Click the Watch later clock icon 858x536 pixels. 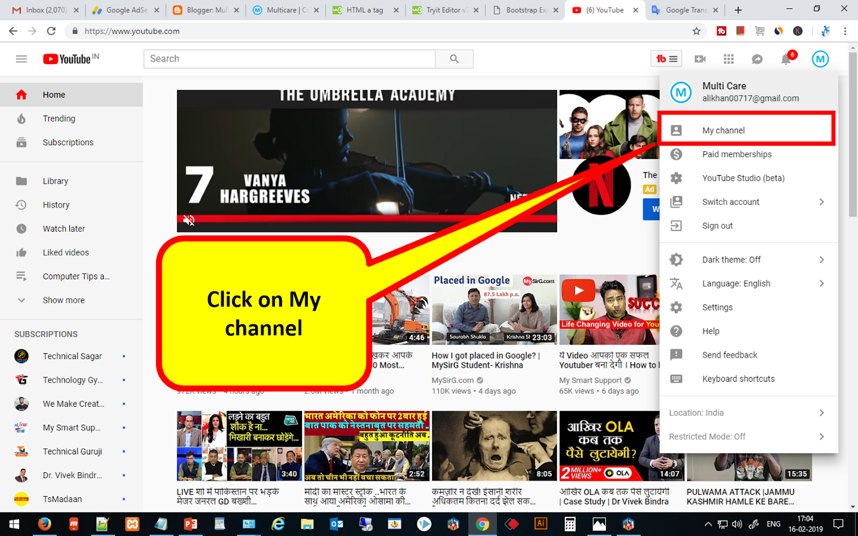21,229
